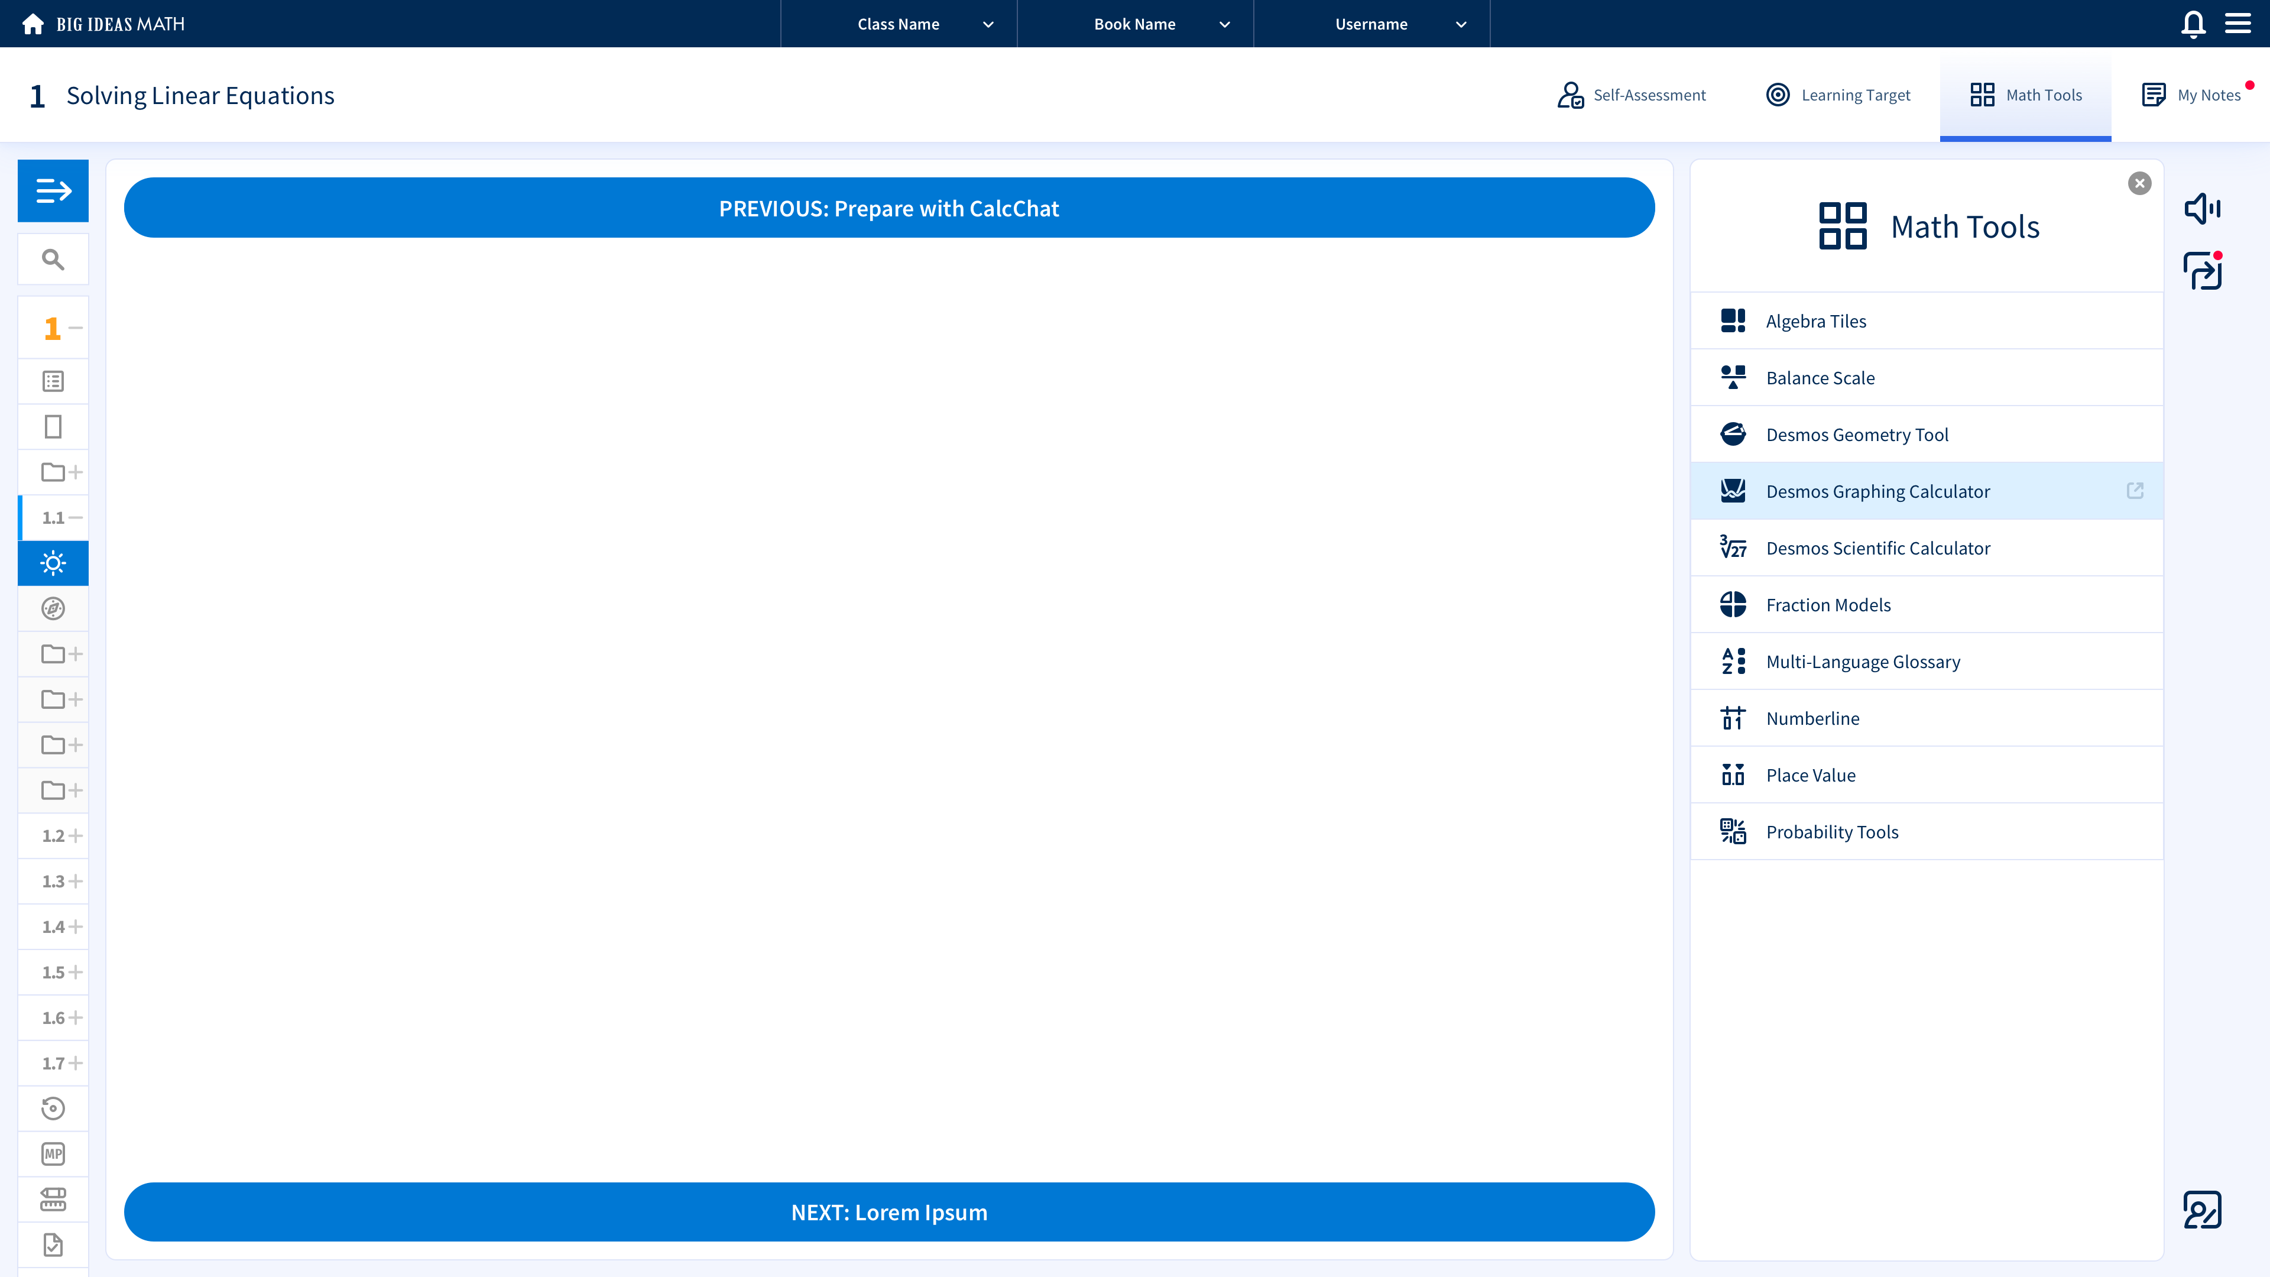Image resolution: width=2270 pixels, height=1277 pixels.
Task: Go to PREVIOUS: Prepare with CalcChat
Action: (889, 208)
